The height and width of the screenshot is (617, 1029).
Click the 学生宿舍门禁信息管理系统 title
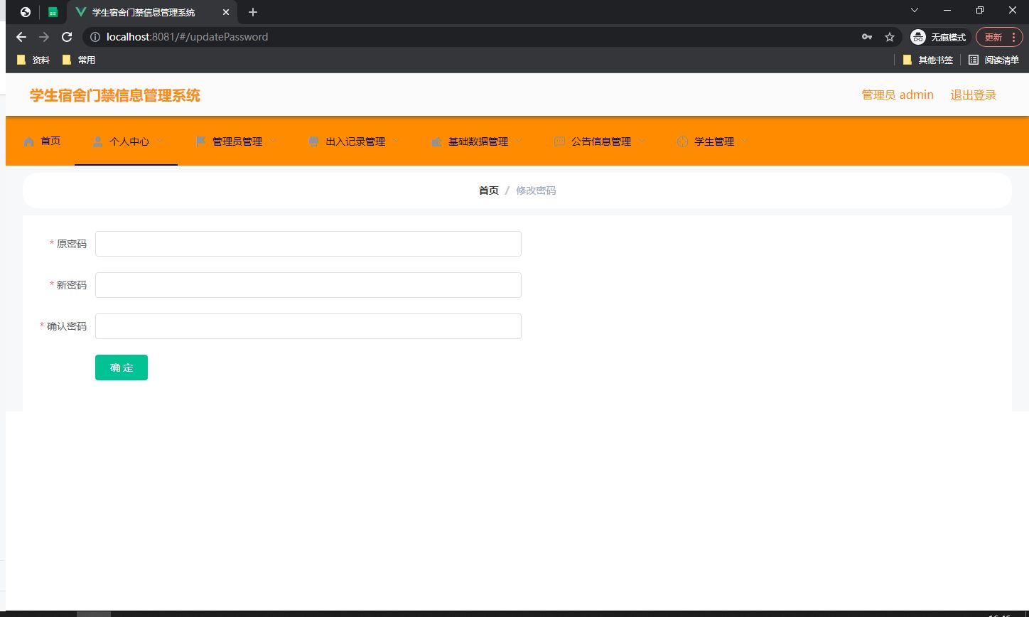(115, 95)
